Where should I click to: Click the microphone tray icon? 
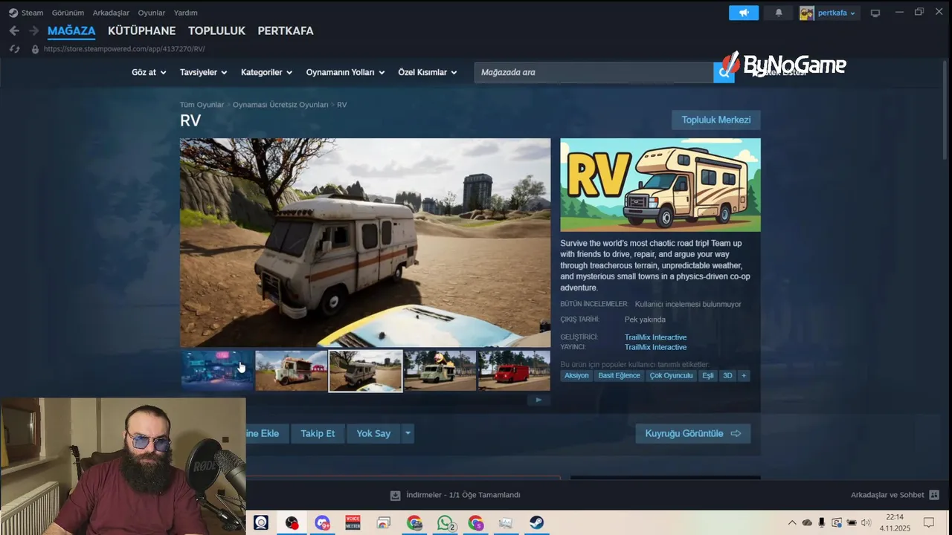click(822, 523)
